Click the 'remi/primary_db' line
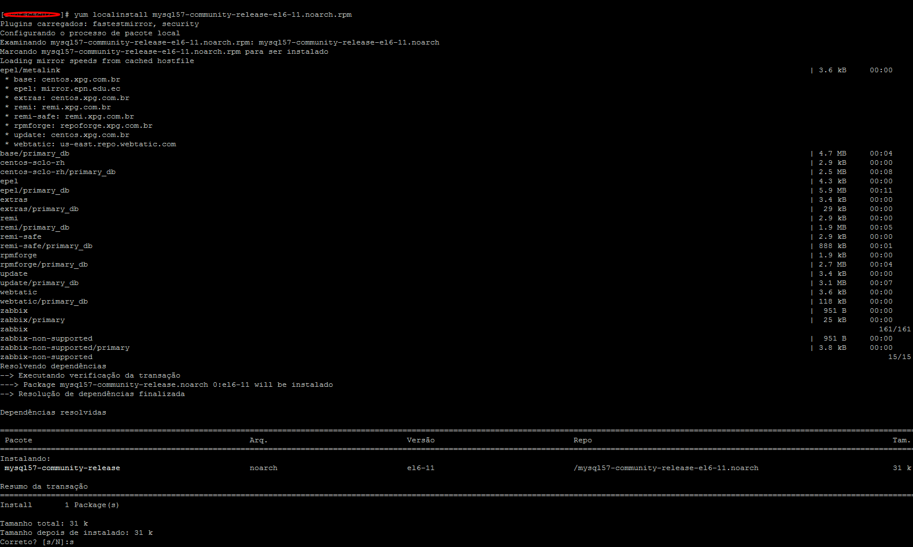Viewport: 913px width, 547px height. pos(35,227)
